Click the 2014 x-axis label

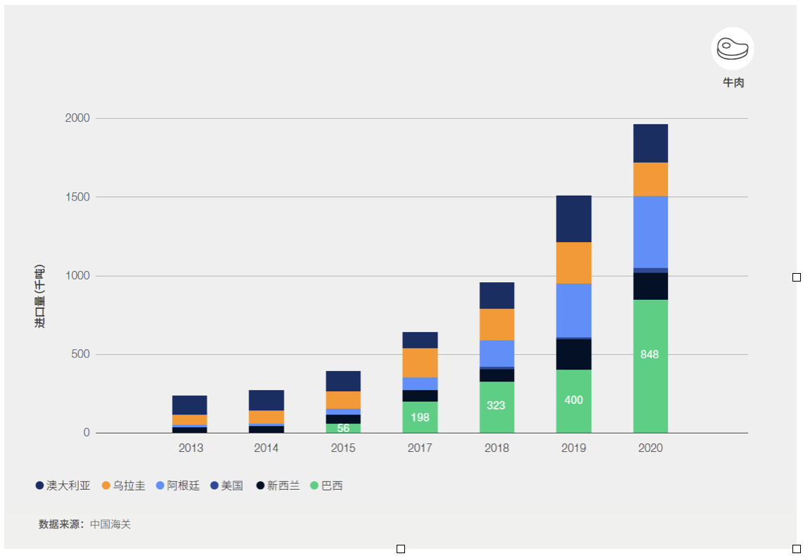coord(266,448)
